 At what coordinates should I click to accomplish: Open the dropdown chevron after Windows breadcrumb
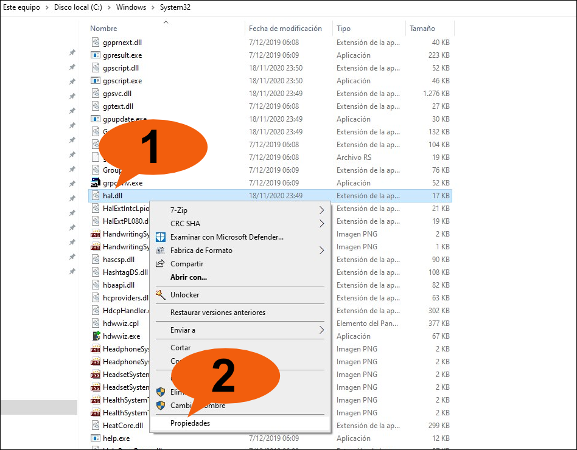153,7
